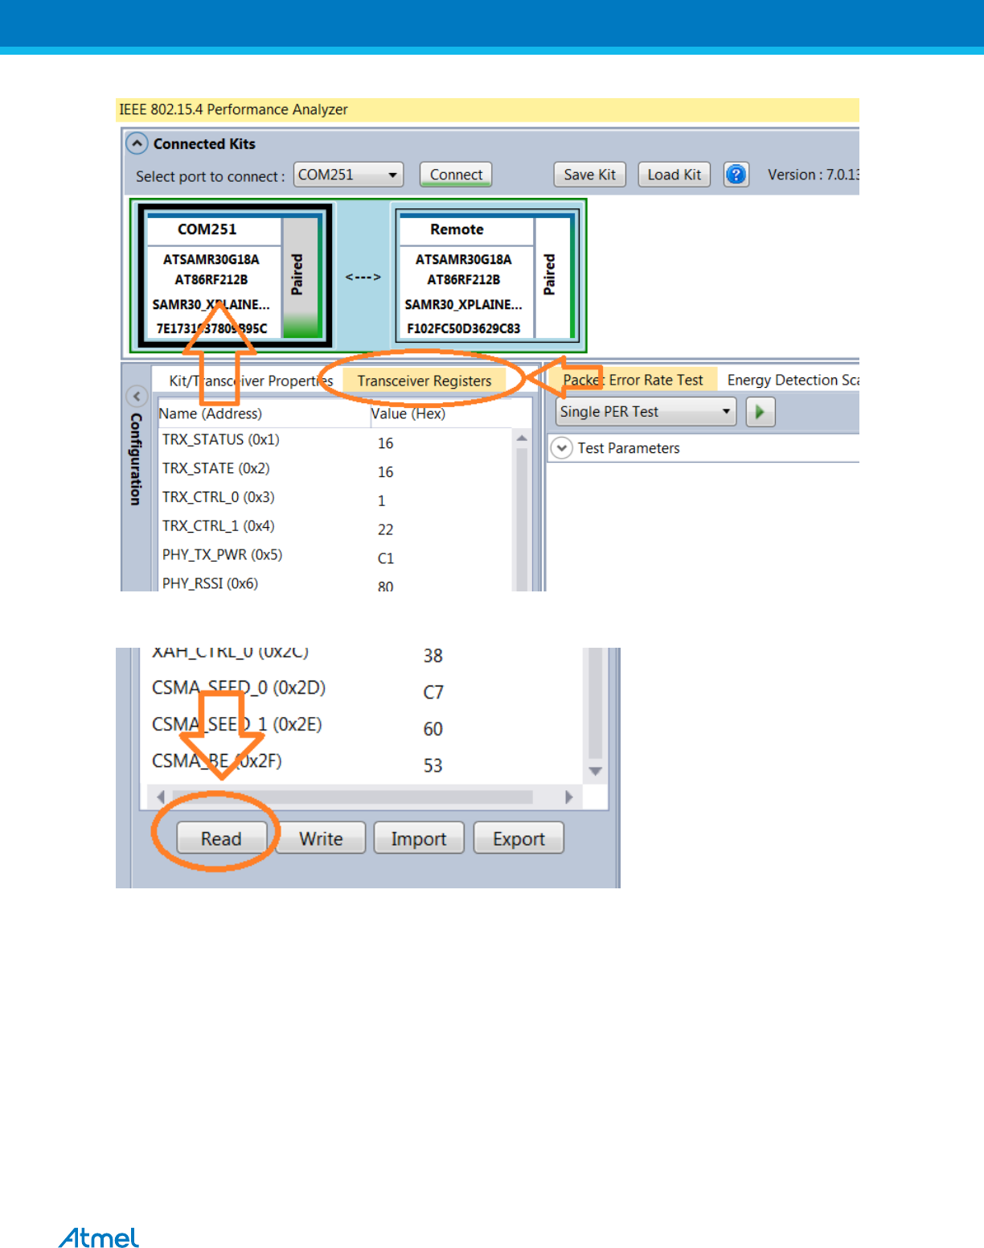Click the Load Kit button
Viewport: 984px width, 1248px height.
(x=674, y=175)
